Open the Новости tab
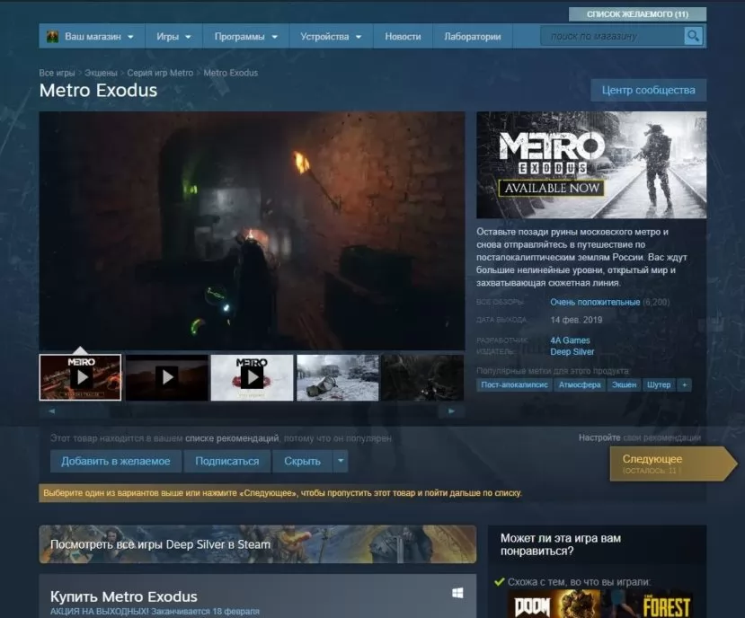This screenshot has height=618, width=745. click(403, 37)
